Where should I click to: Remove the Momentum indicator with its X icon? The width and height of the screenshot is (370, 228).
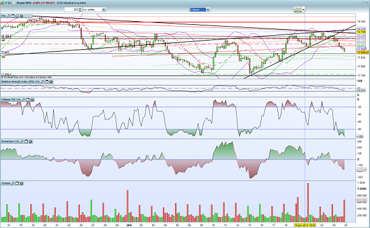tap(30, 141)
